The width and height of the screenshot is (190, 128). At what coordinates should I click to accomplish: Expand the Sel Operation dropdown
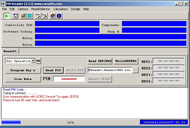click(x=33, y=61)
